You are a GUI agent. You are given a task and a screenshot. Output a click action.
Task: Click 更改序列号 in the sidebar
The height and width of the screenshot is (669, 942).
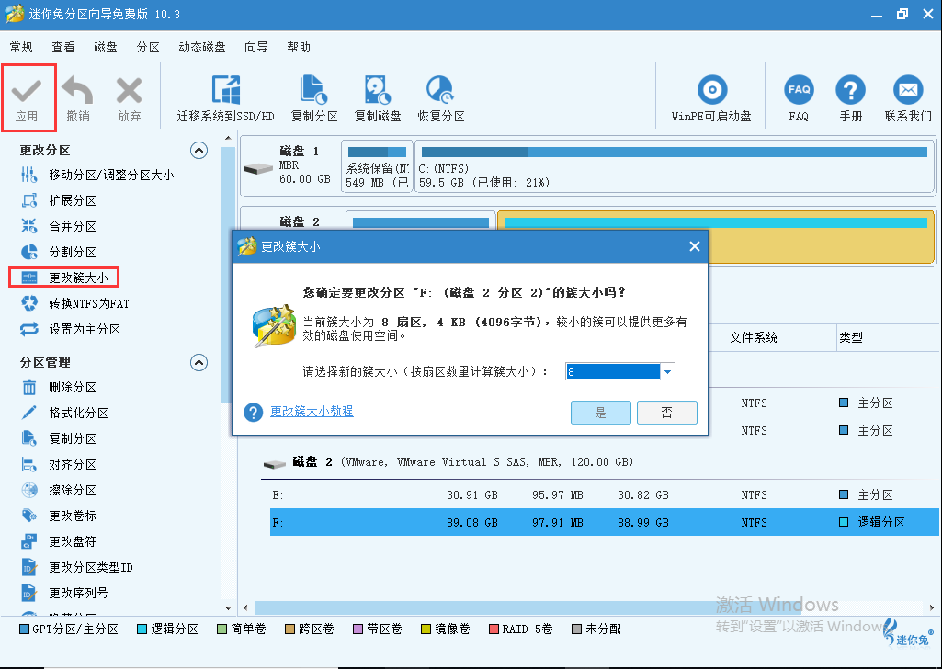coord(64,593)
